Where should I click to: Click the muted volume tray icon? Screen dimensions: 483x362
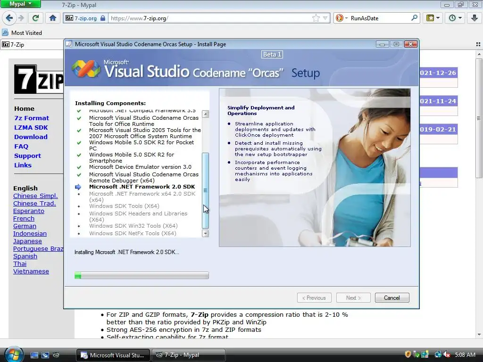(447, 354)
